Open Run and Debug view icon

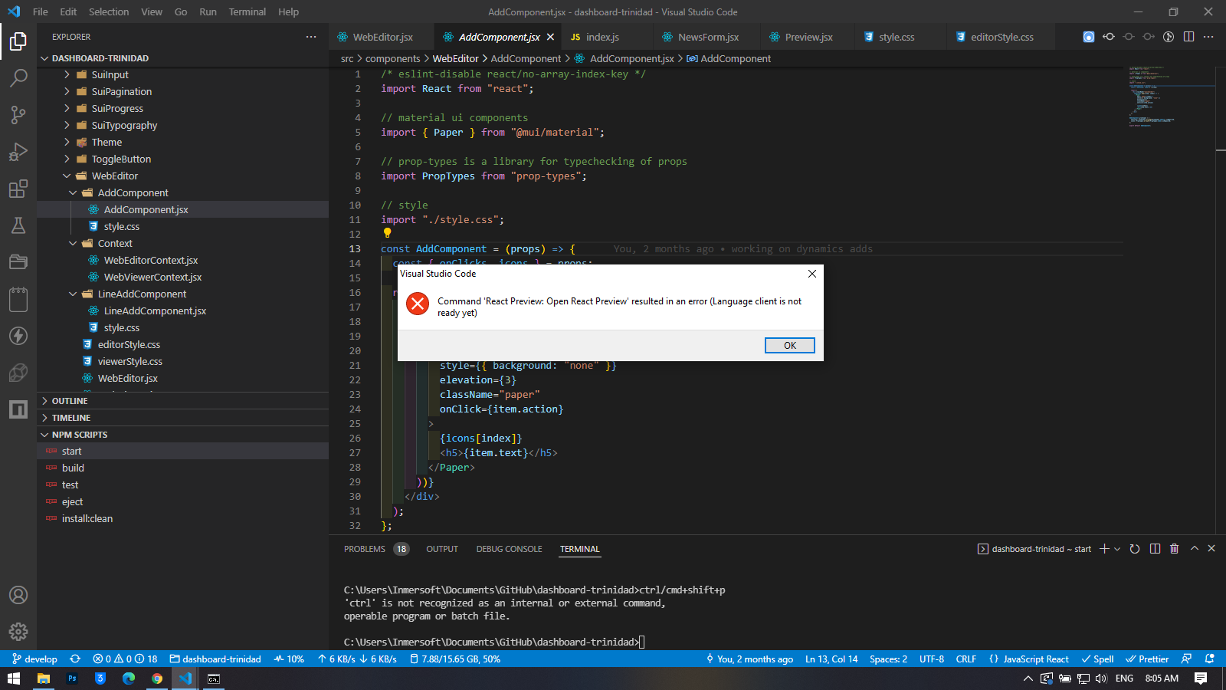(18, 152)
